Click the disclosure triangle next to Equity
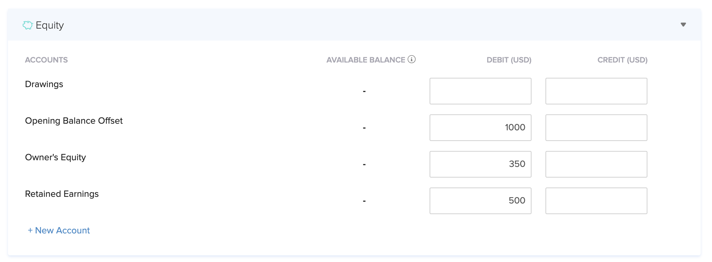Image resolution: width=712 pixels, height=262 pixels. point(683,25)
